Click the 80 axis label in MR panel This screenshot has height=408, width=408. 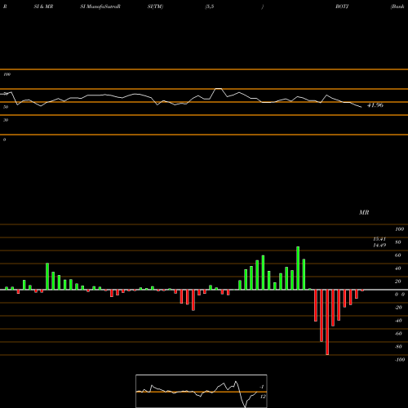pyautogui.click(x=398, y=242)
